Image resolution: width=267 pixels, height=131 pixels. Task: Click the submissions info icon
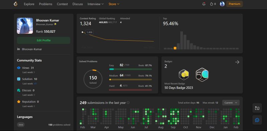[x=128, y=103]
